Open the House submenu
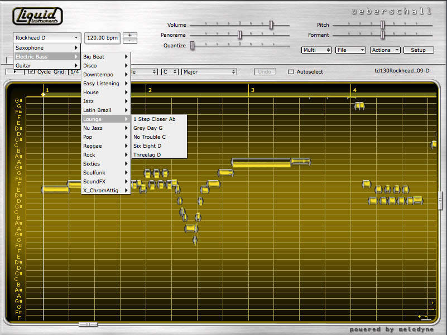The height and width of the screenshot is (335, 447). click(106, 93)
